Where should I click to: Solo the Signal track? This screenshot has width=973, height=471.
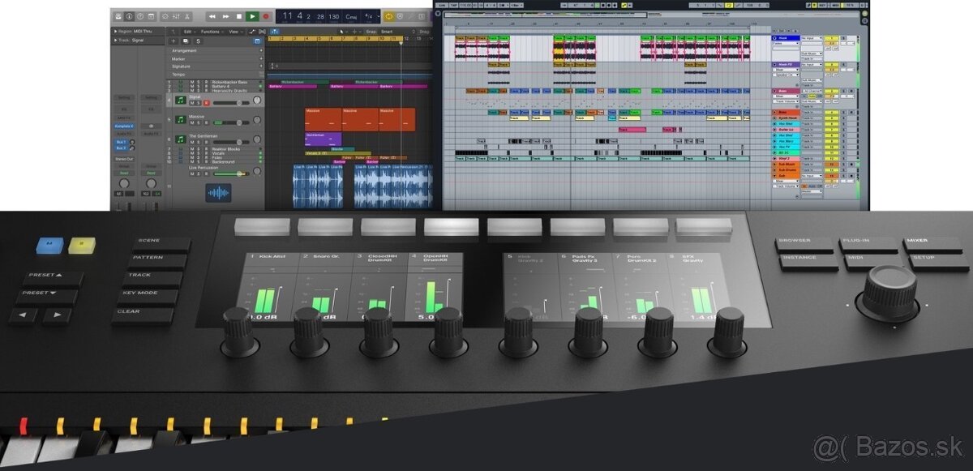coord(197,104)
